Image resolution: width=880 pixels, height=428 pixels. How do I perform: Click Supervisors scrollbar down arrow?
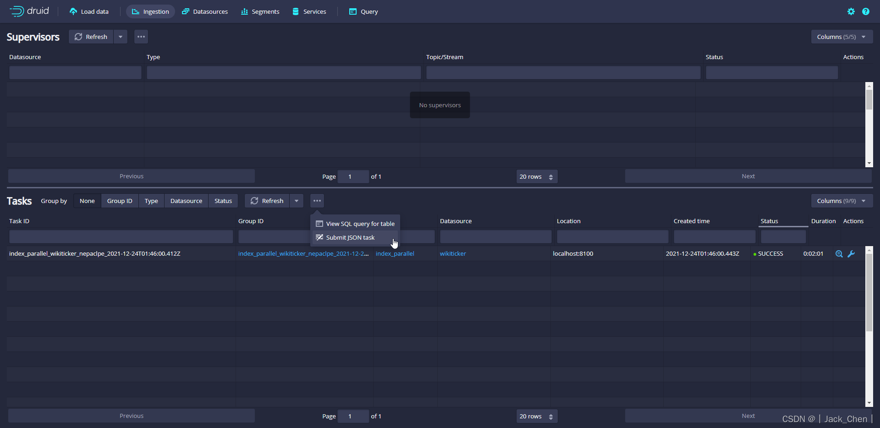(x=869, y=164)
